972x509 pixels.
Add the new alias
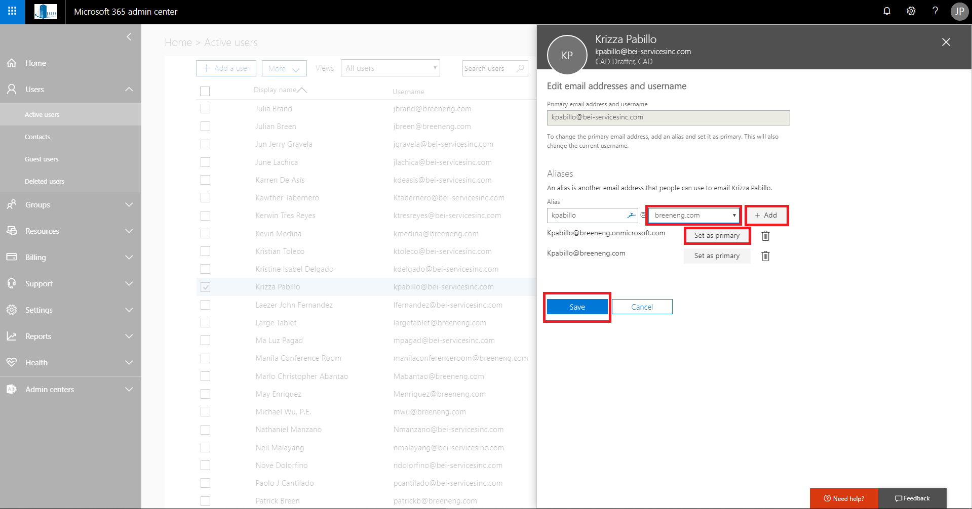pos(766,216)
